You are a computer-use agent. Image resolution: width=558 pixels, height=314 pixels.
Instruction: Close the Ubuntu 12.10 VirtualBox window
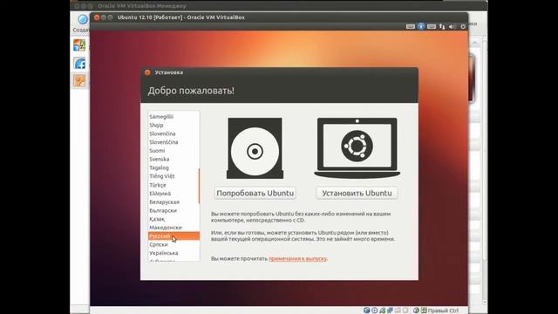[x=97, y=17]
